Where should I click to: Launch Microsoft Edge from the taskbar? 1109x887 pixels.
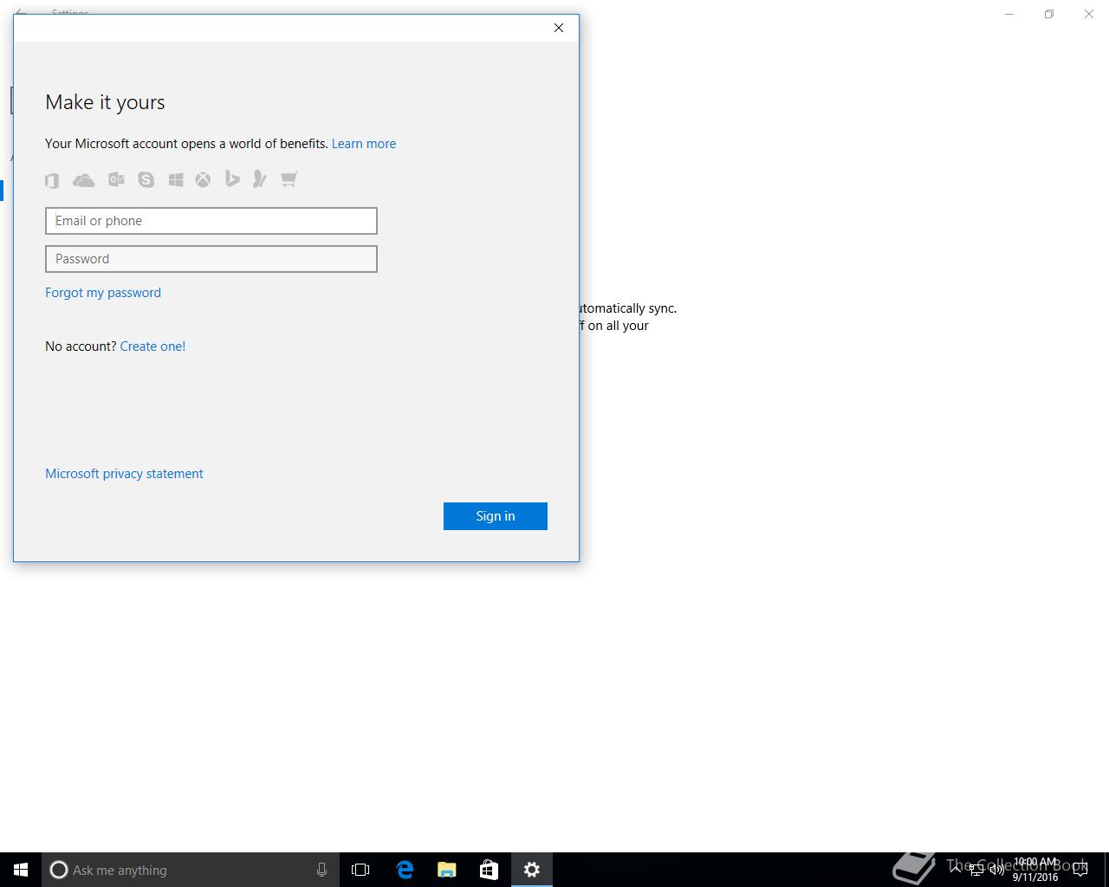pyautogui.click(x=405, y=870)
